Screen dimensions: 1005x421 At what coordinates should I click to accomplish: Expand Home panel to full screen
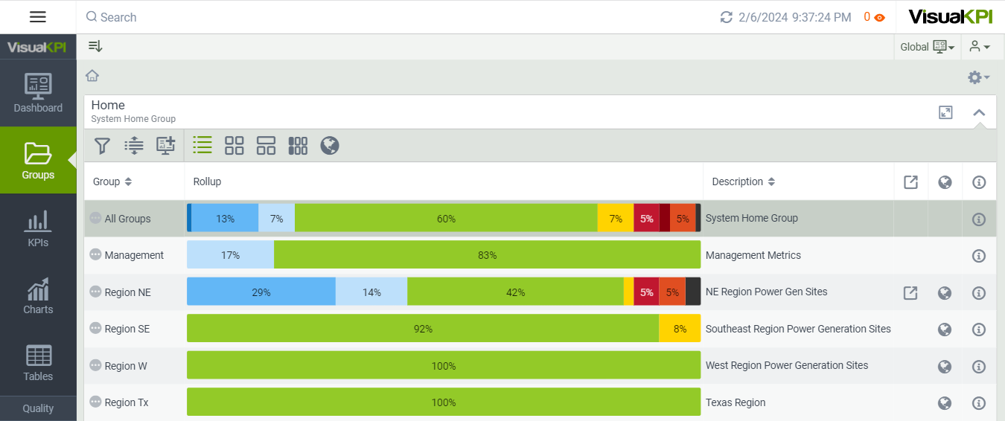(945, 112)
